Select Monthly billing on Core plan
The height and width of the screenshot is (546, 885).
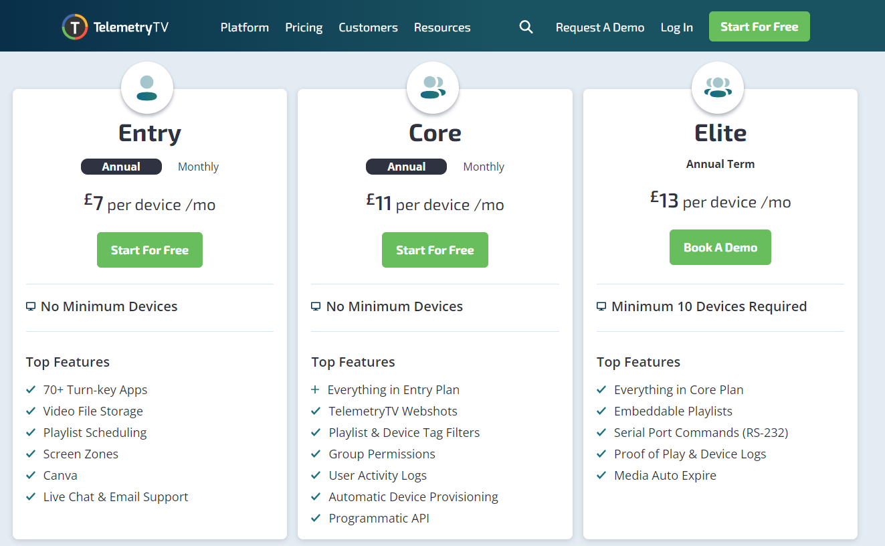coord(484,167)
